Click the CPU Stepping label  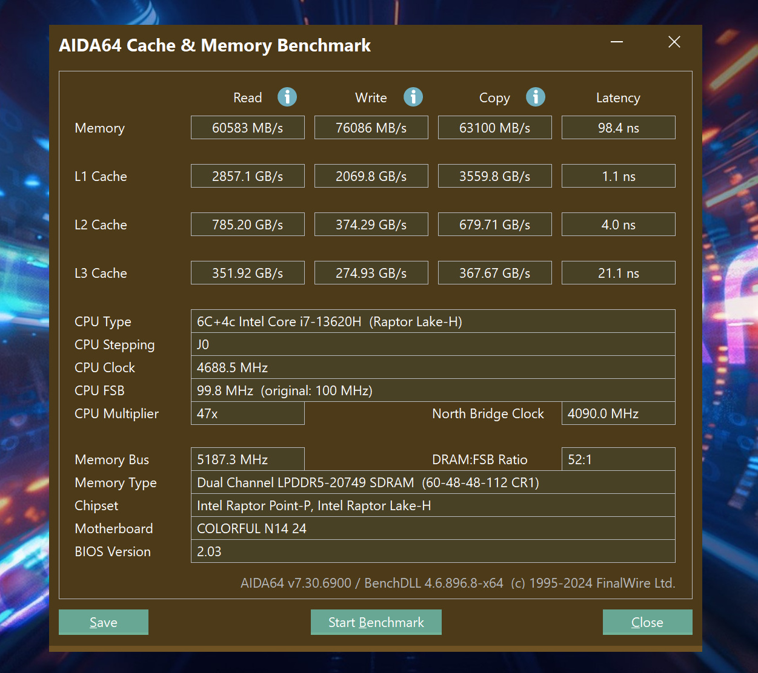115,345
